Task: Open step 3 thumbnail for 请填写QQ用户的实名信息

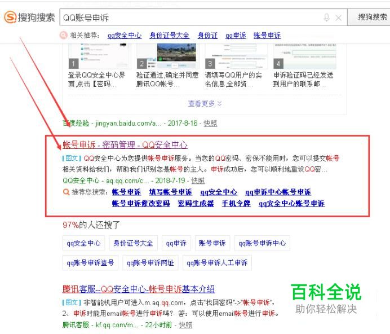Action: (x=236, y=56)
